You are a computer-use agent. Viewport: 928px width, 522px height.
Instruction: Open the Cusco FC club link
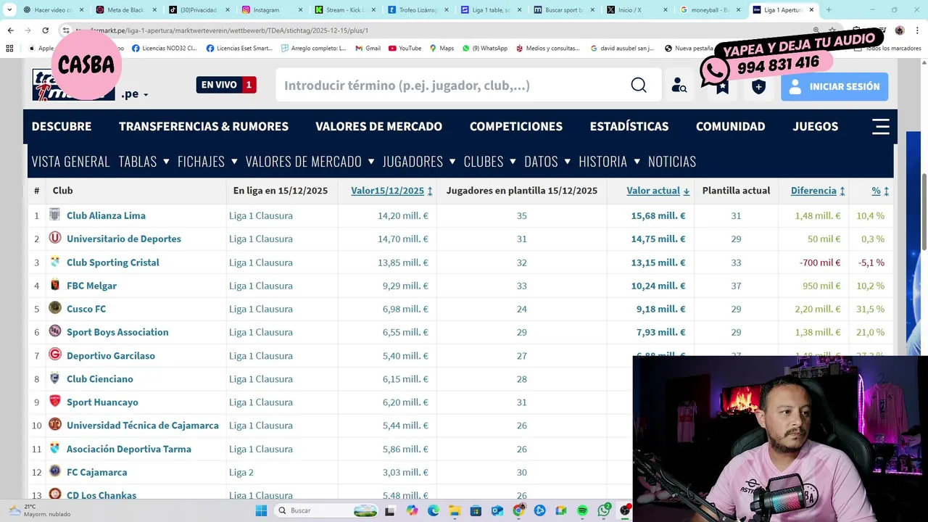tap(86, 309)
